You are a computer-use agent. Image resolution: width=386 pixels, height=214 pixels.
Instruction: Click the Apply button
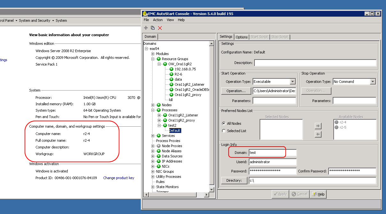[x=280, y=194]
